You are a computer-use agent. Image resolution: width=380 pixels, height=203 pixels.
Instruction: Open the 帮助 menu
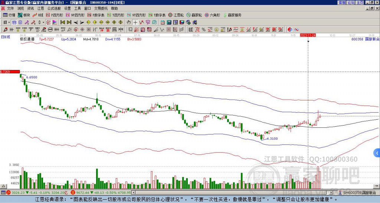coord(114,9)
